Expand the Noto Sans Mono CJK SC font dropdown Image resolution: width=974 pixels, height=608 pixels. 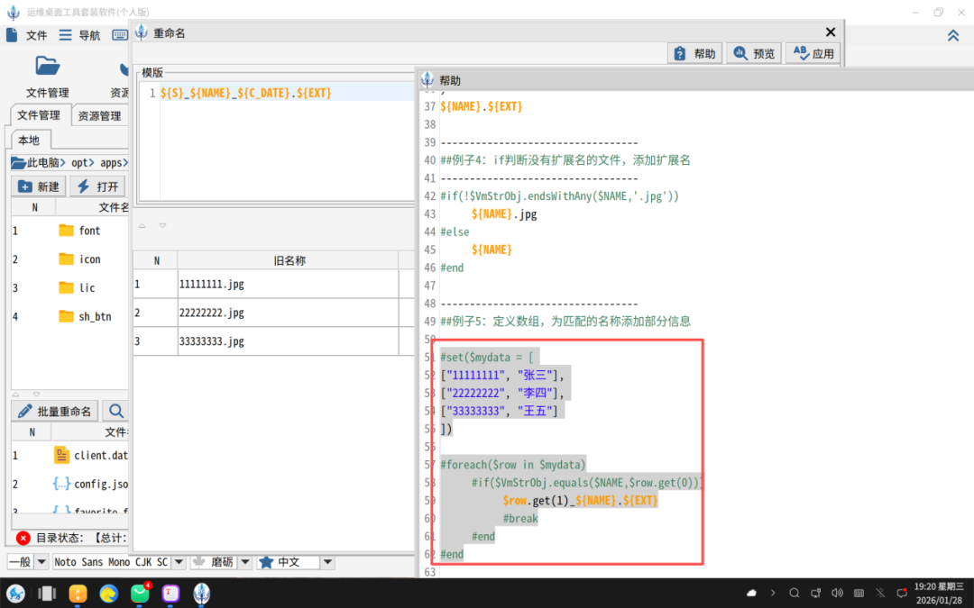click(179, 562)
